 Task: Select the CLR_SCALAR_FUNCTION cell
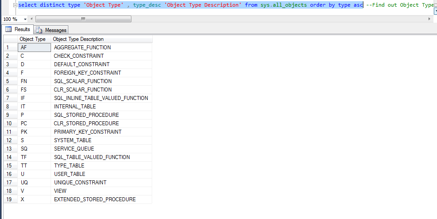(x=102, y=90)
